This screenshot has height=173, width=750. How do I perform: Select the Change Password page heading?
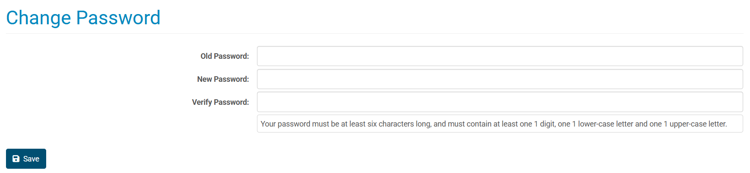(83, 18)
